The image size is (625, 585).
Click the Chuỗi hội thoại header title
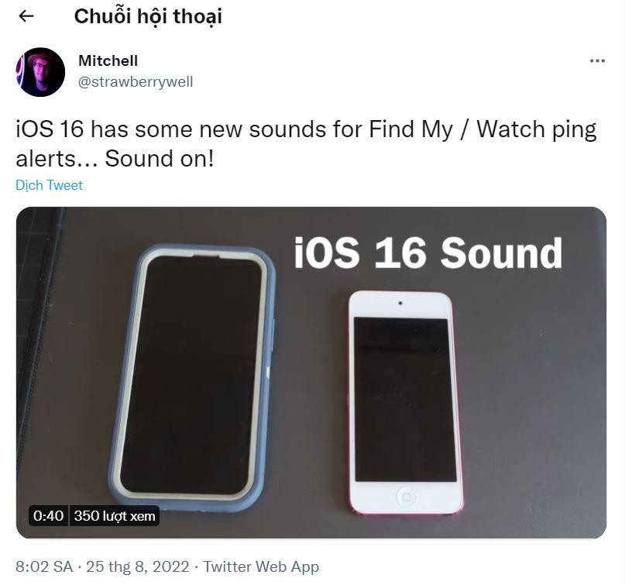click(x=148, y=16)
